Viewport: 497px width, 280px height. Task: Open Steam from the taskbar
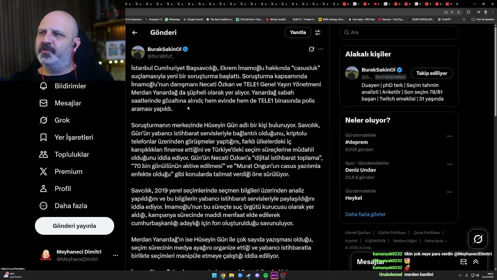pyautogui.click(x=248, y=275)
